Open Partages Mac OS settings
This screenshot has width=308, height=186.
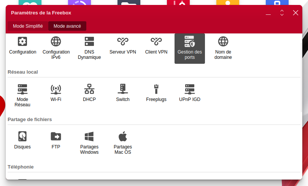[123, 143]
